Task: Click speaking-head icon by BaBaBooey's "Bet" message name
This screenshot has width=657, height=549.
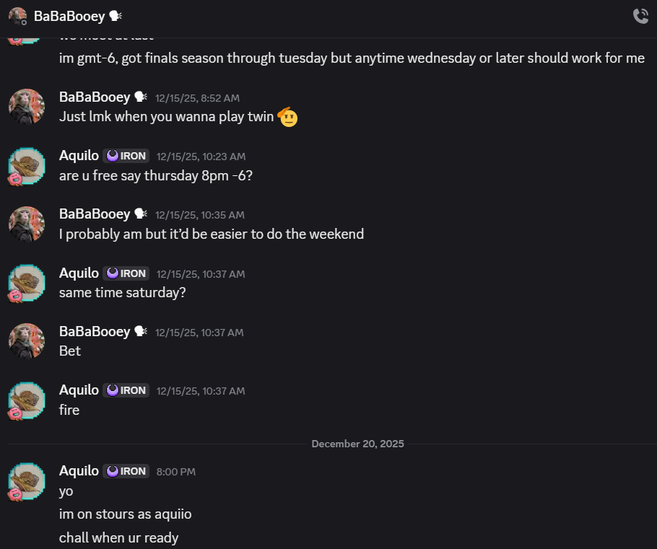Action: 141,332
